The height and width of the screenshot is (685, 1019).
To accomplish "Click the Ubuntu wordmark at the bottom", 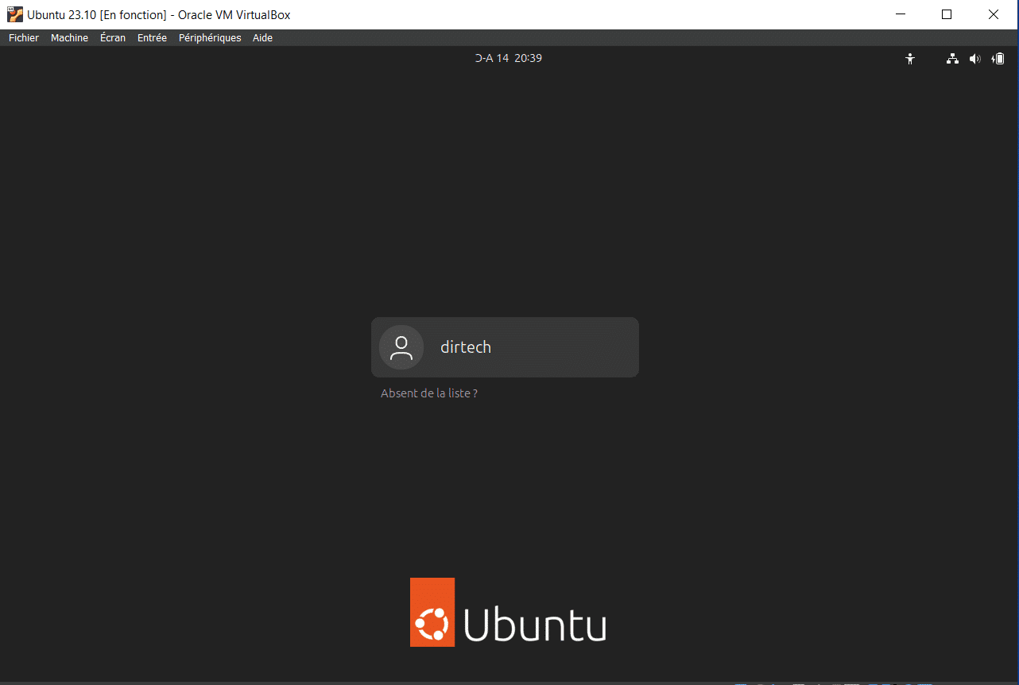I will (534, 625).
